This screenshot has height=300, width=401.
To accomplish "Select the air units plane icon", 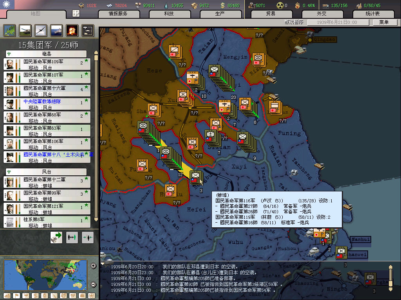I will pyautogui.click(x=40, y=30).
